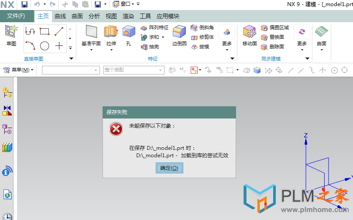Switch to the Home (主页) tab
Viewport: 353px width, 220px height.
point(43,16)
